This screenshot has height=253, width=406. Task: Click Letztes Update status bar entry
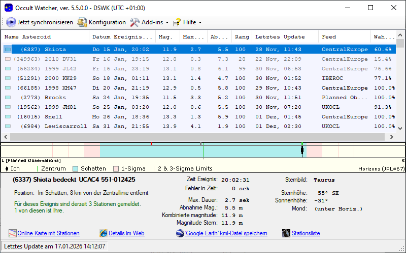click(x=55, y=246)
